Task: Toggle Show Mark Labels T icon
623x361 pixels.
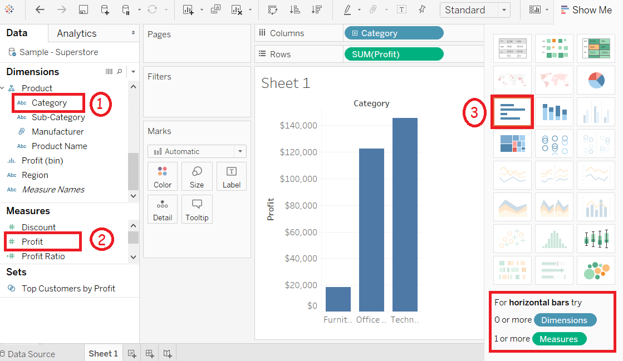Action: (x=401, y=9)
